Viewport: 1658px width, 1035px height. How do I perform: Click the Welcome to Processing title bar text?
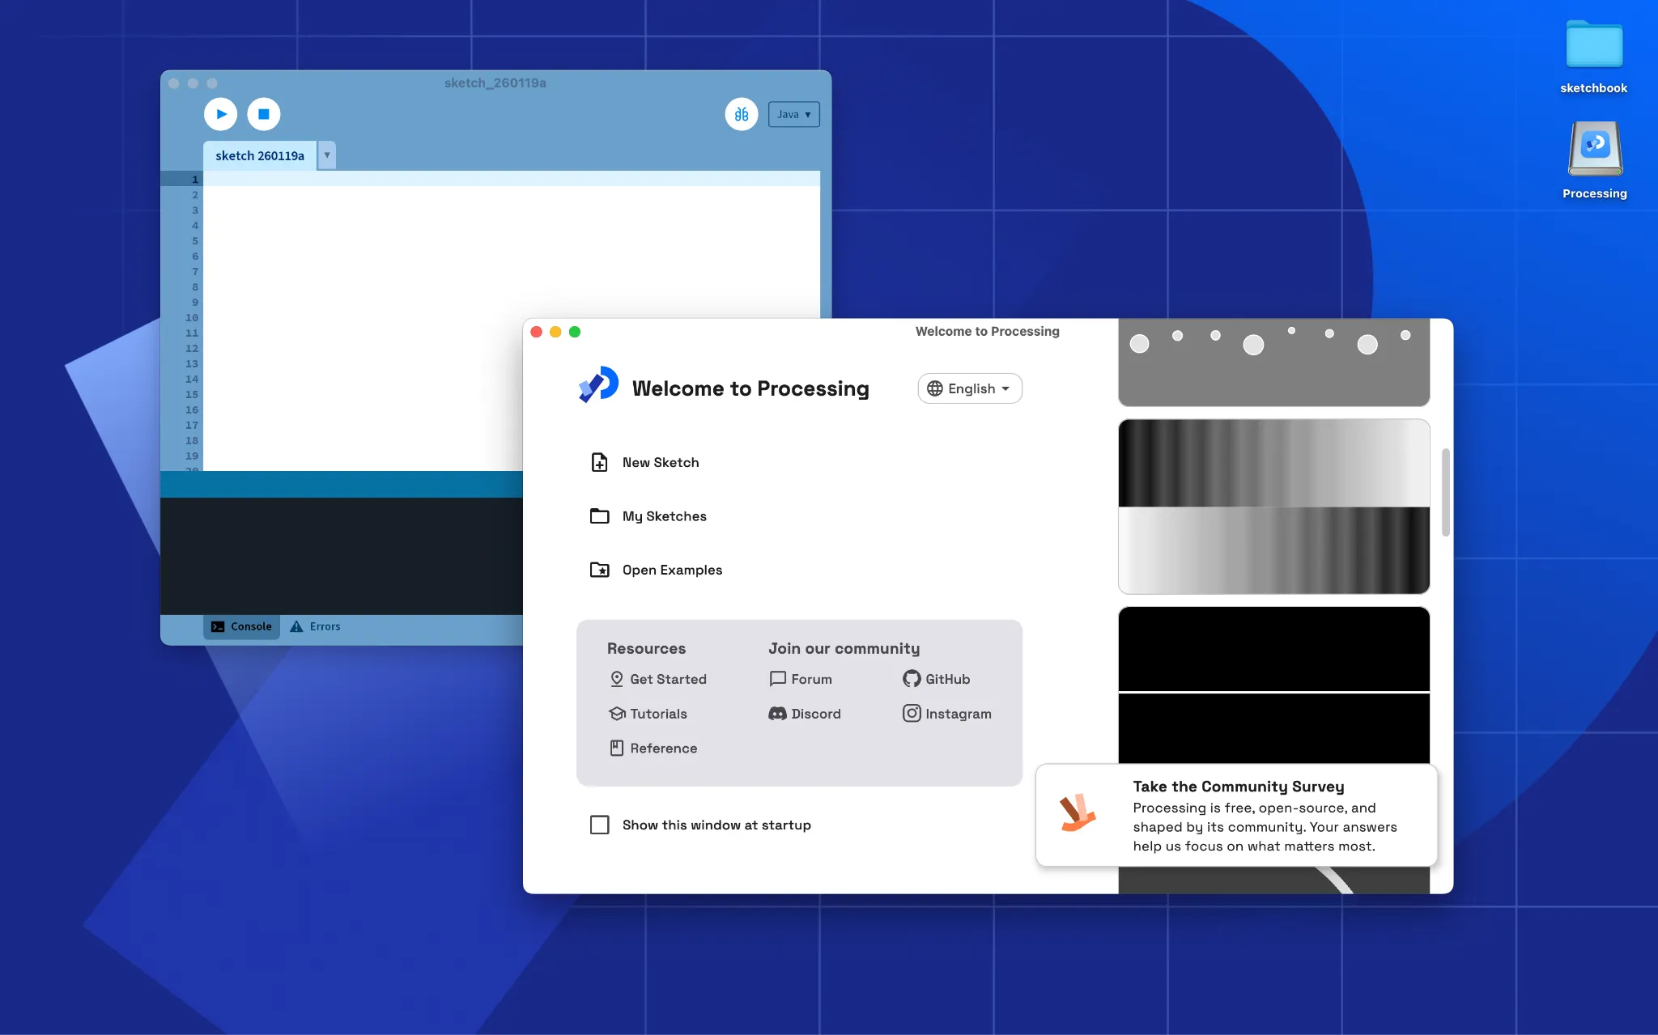pyautogui.click(x=987, y=331)
